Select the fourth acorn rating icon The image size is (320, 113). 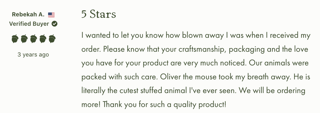click(x=42, y=38)
